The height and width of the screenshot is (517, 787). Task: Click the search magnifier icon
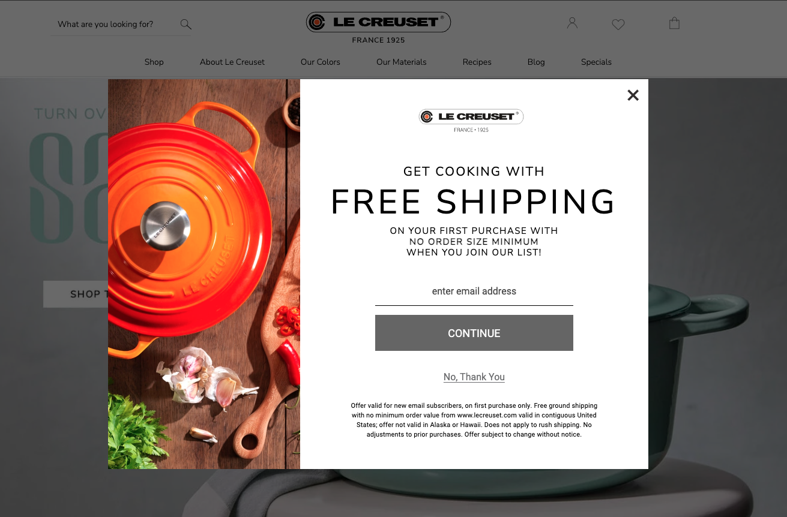185,24
